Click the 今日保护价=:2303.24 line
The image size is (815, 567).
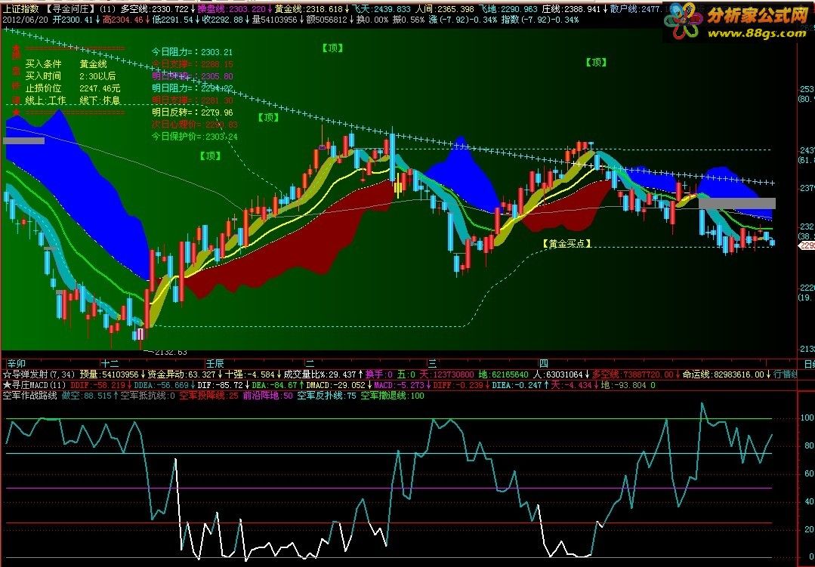(194, 137)
